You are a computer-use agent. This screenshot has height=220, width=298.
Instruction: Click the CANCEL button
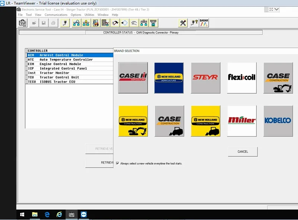click(243, 152)
